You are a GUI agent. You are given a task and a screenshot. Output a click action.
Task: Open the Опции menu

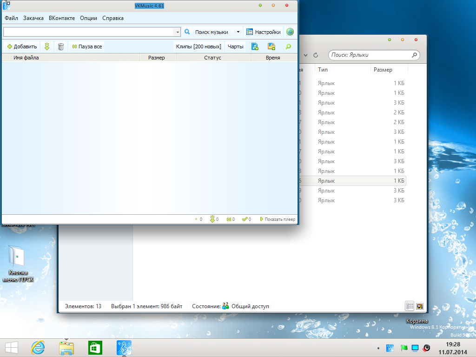pyautogui.click(x=88, y=18)
